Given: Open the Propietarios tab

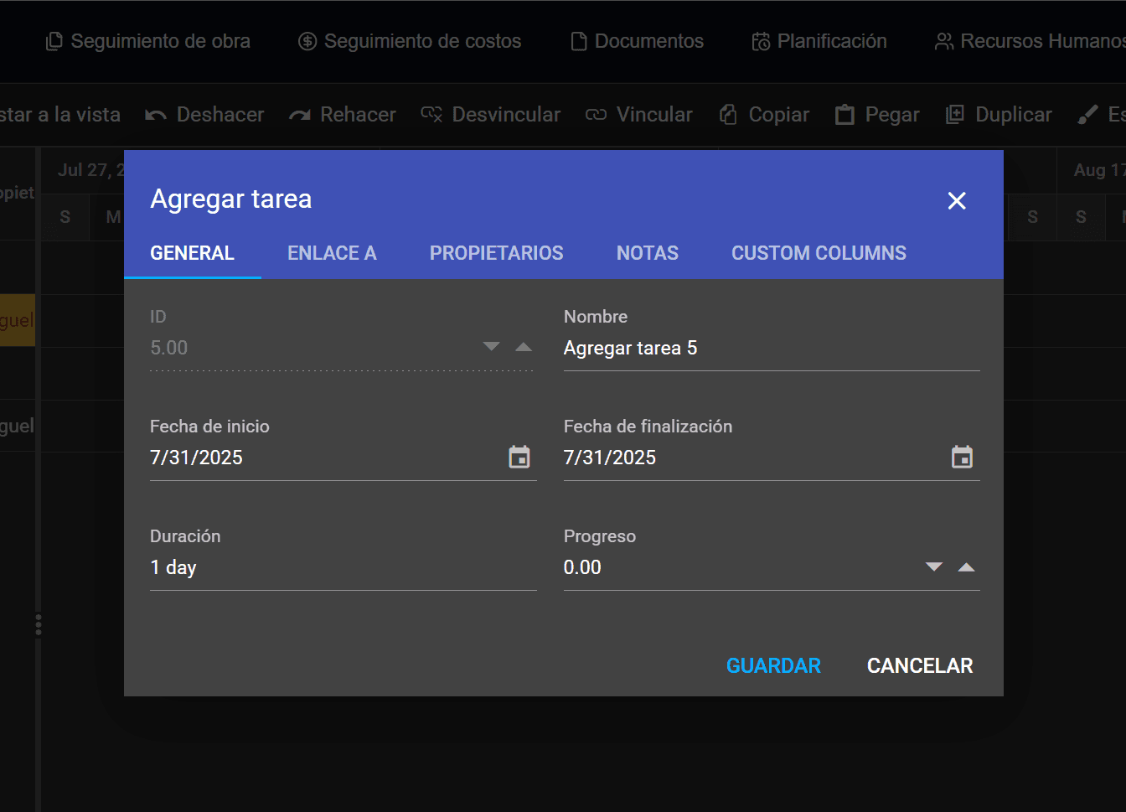Looking at the screenshot, I should [496, 253].
